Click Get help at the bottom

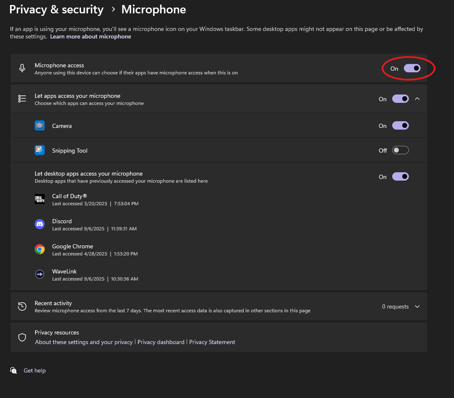[35, 370]
